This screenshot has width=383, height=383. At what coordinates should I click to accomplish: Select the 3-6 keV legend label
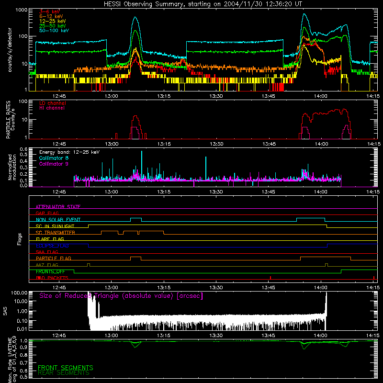(49, 11)
